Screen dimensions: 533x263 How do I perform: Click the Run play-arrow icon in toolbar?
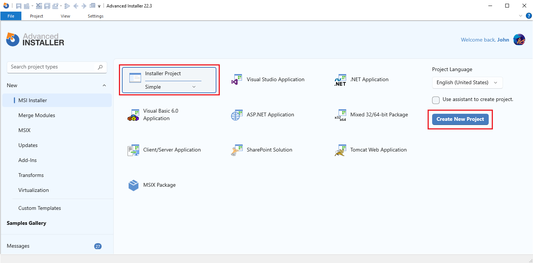pyautogui.click(x=67, y=6)
